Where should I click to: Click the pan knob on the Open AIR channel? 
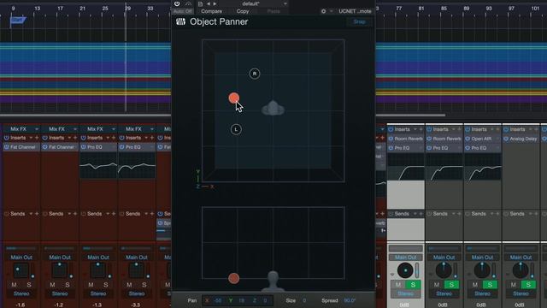click(x=482, y=270)
